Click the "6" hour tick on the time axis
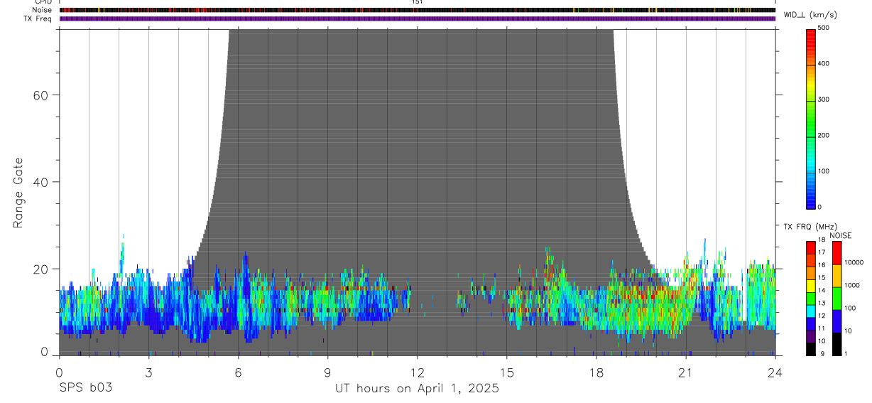 coord(238,372)
